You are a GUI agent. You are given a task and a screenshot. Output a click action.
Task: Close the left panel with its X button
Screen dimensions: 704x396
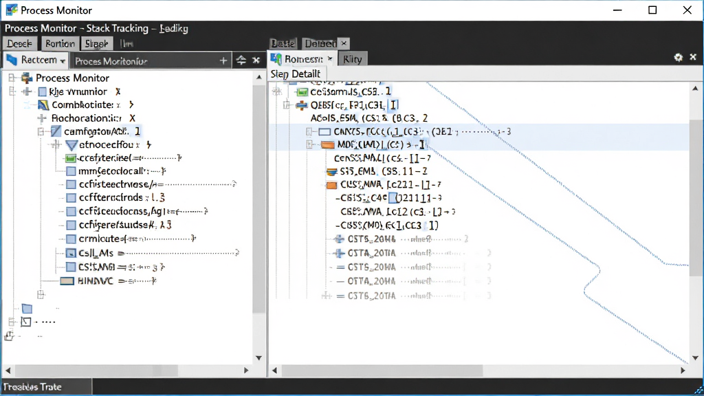coord(256,60)
